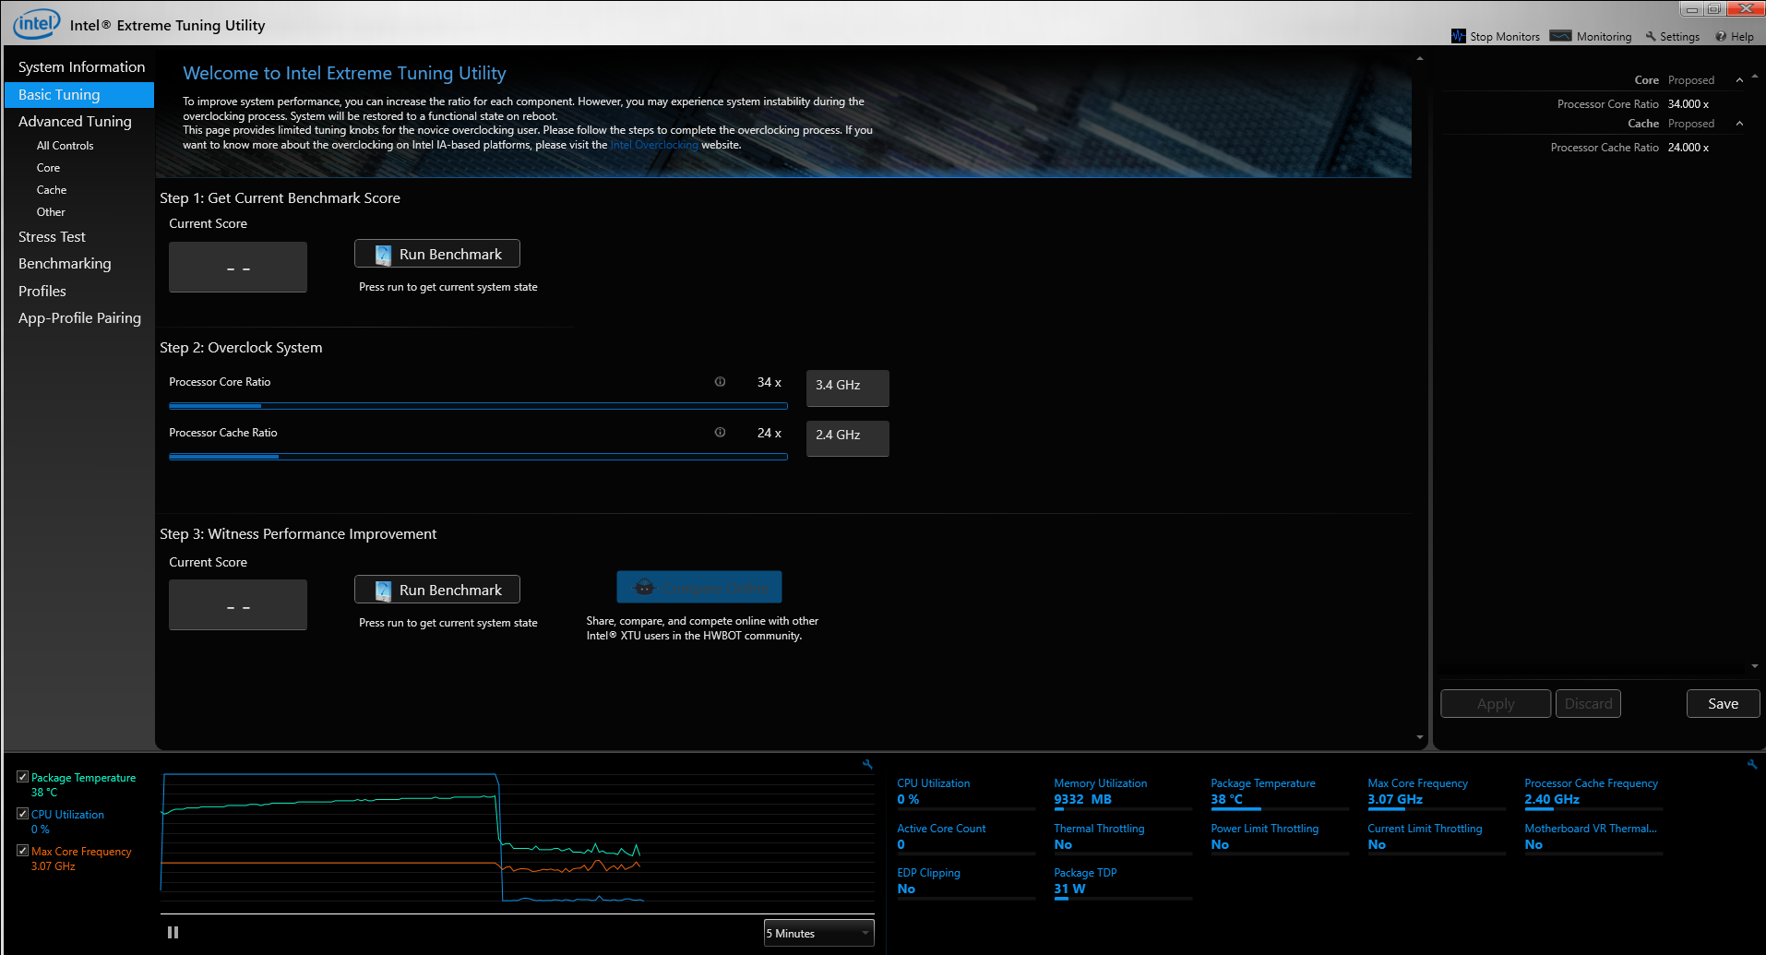The width and height of the screenshot is (1766, 955).
Task: Click proposed Processor Core Ratio value 34.000 x
Action: (x=1688, y=104)
